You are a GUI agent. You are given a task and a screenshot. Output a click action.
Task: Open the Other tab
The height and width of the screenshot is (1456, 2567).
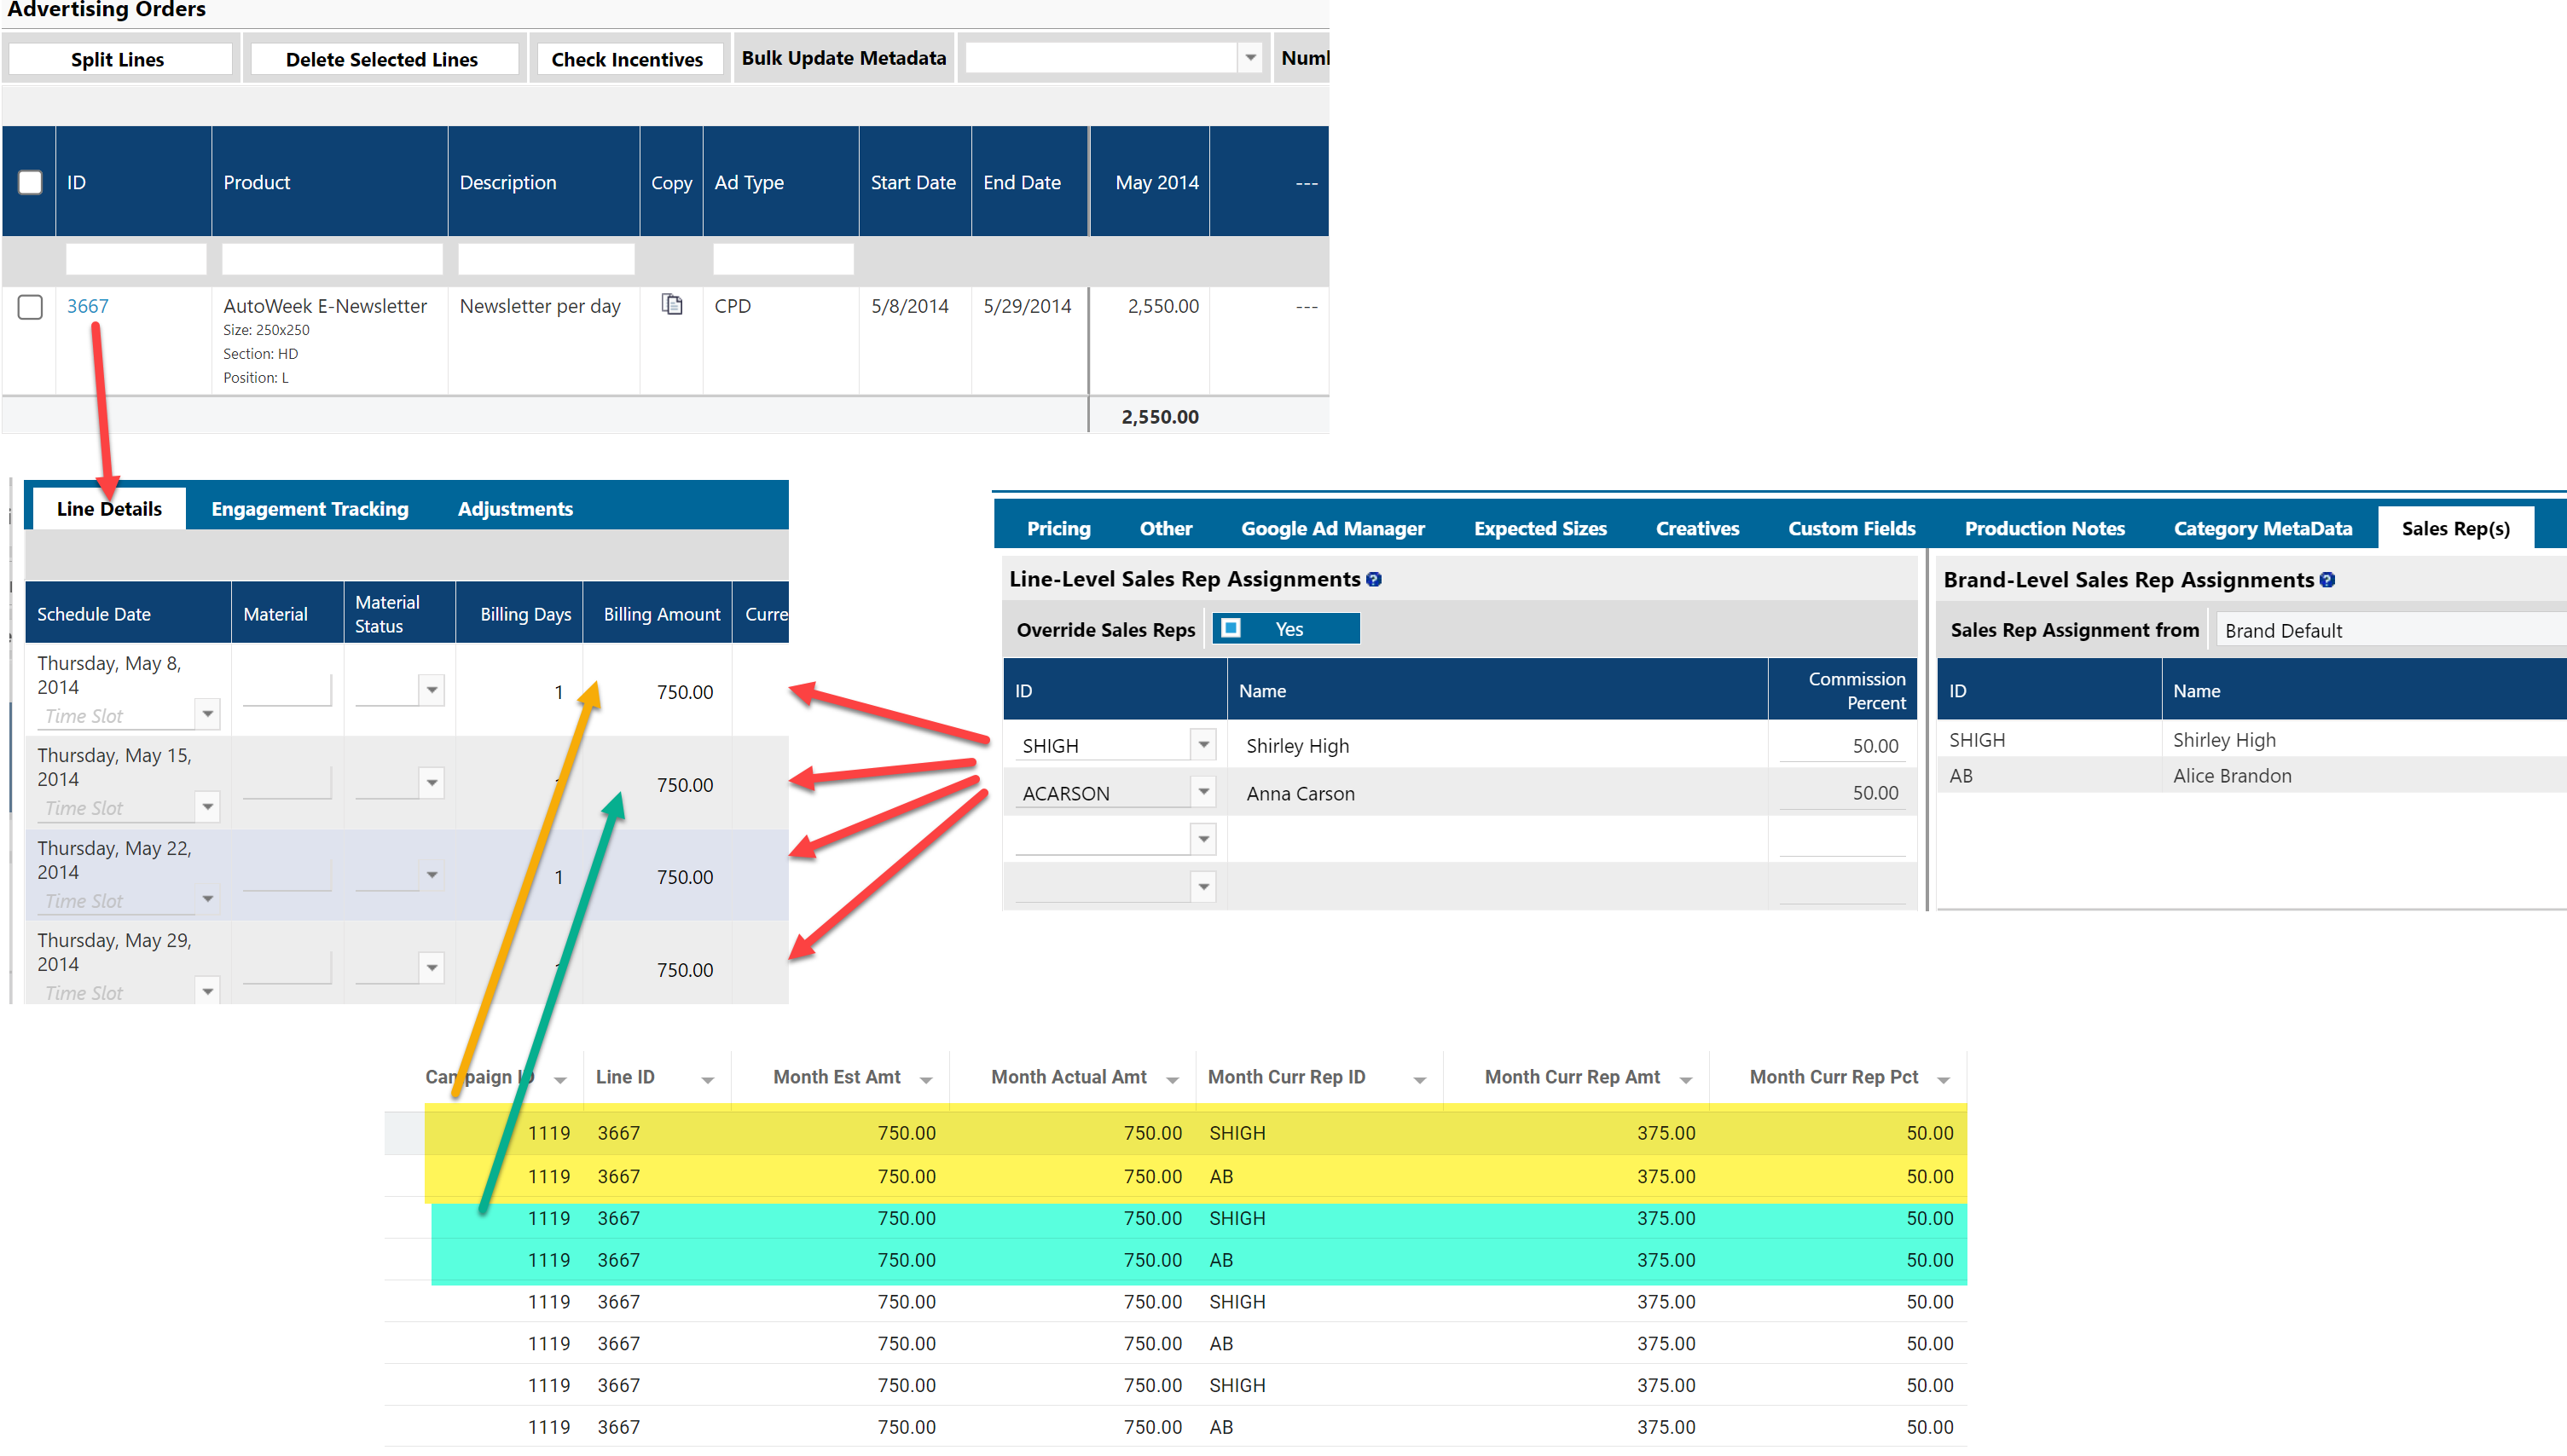[x=1166, y=529]
